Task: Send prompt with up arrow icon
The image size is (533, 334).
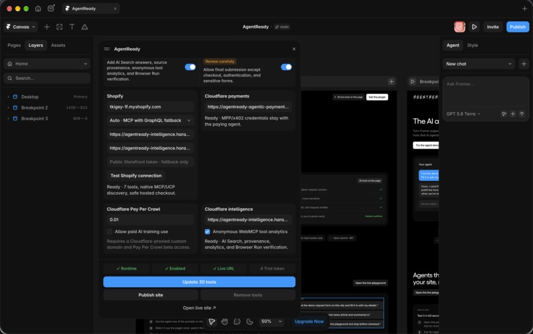Action: [522, 114]
